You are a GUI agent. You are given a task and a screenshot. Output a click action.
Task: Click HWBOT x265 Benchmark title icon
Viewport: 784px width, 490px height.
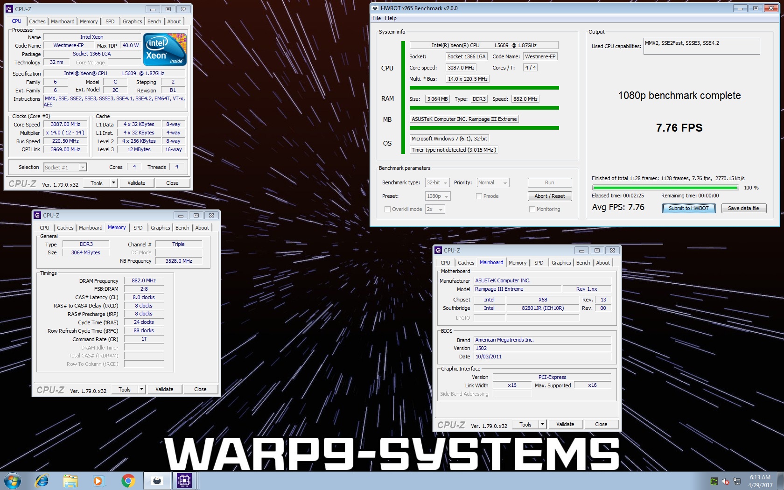(x=375, y=8)
